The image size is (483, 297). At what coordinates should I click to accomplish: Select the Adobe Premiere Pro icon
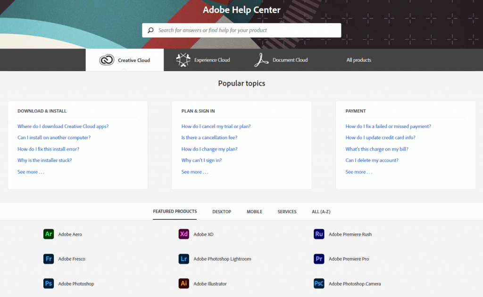pyautogui.click(x=319, y=259)
